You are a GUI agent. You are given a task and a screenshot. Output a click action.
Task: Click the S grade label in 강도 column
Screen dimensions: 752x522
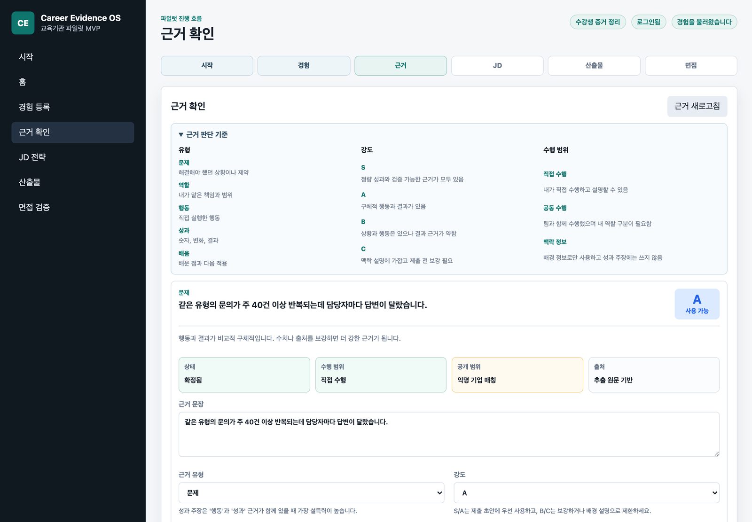coord(363,167)
